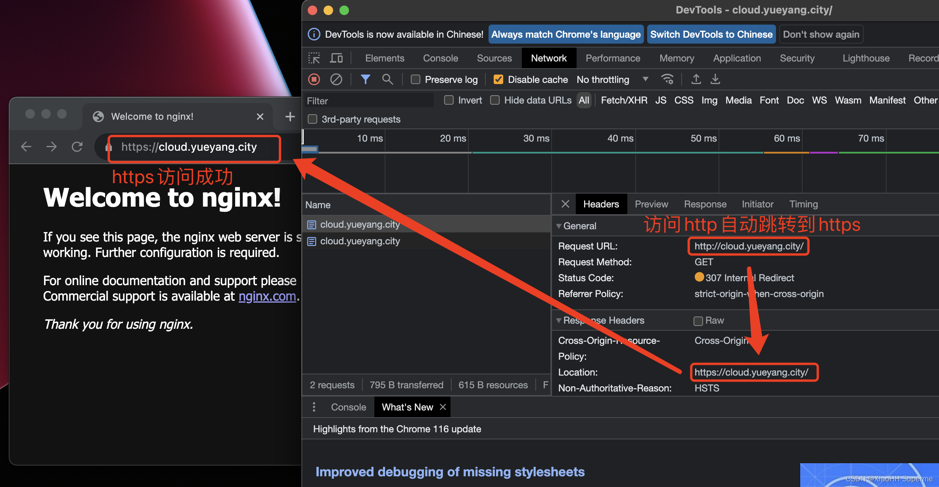The height and width of the screenshot is (487, 939).
Task: Toggle the device toolbar icon
Action: [x=336, y=58]
